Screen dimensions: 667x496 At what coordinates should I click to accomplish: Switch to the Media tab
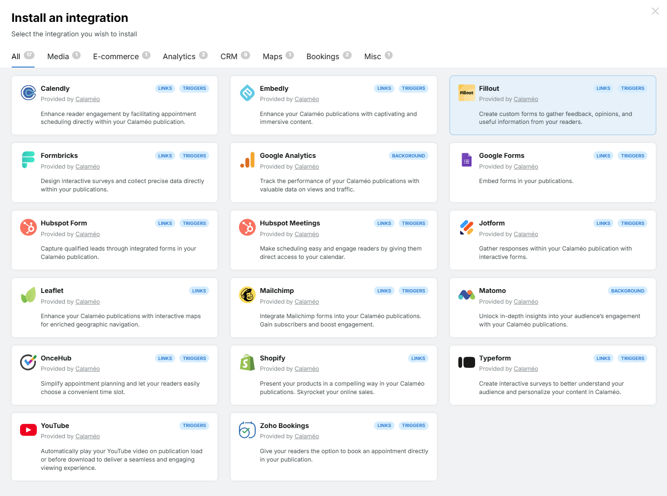click(x=64, y=56)
